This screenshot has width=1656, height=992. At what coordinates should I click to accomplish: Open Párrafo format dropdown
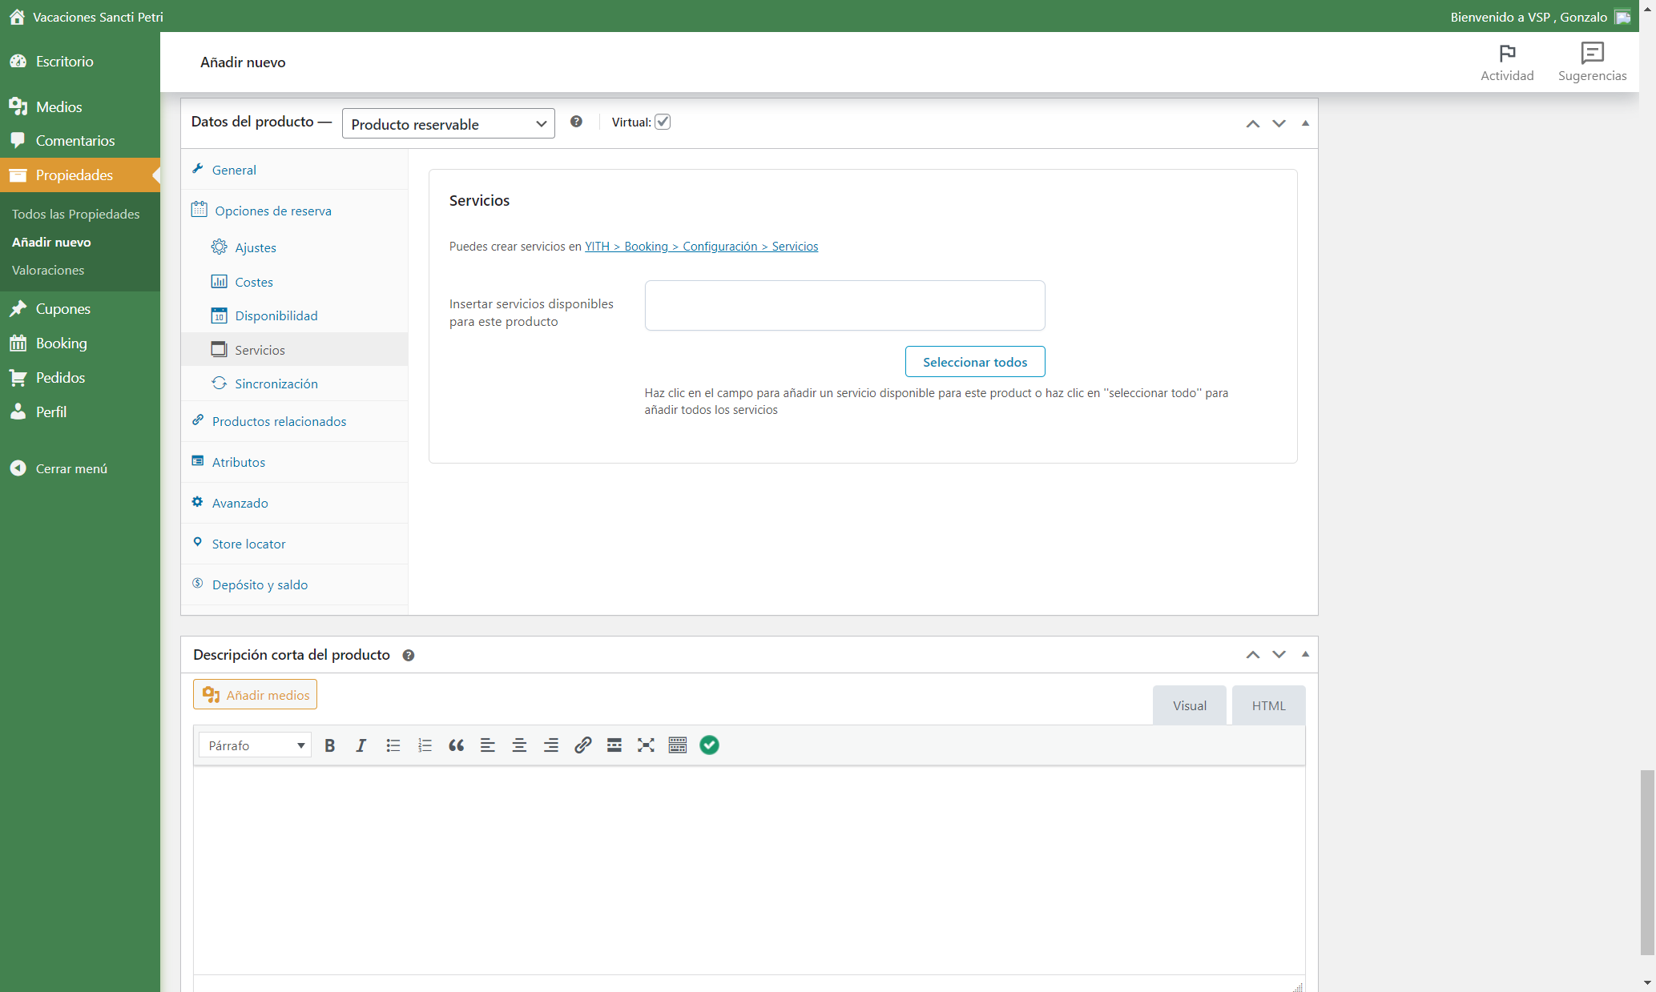click(255, 745)
